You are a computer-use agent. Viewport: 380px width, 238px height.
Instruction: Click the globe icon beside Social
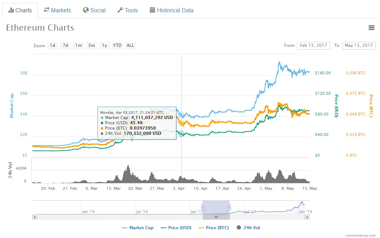pyautogui.click(x=85, y=10)
